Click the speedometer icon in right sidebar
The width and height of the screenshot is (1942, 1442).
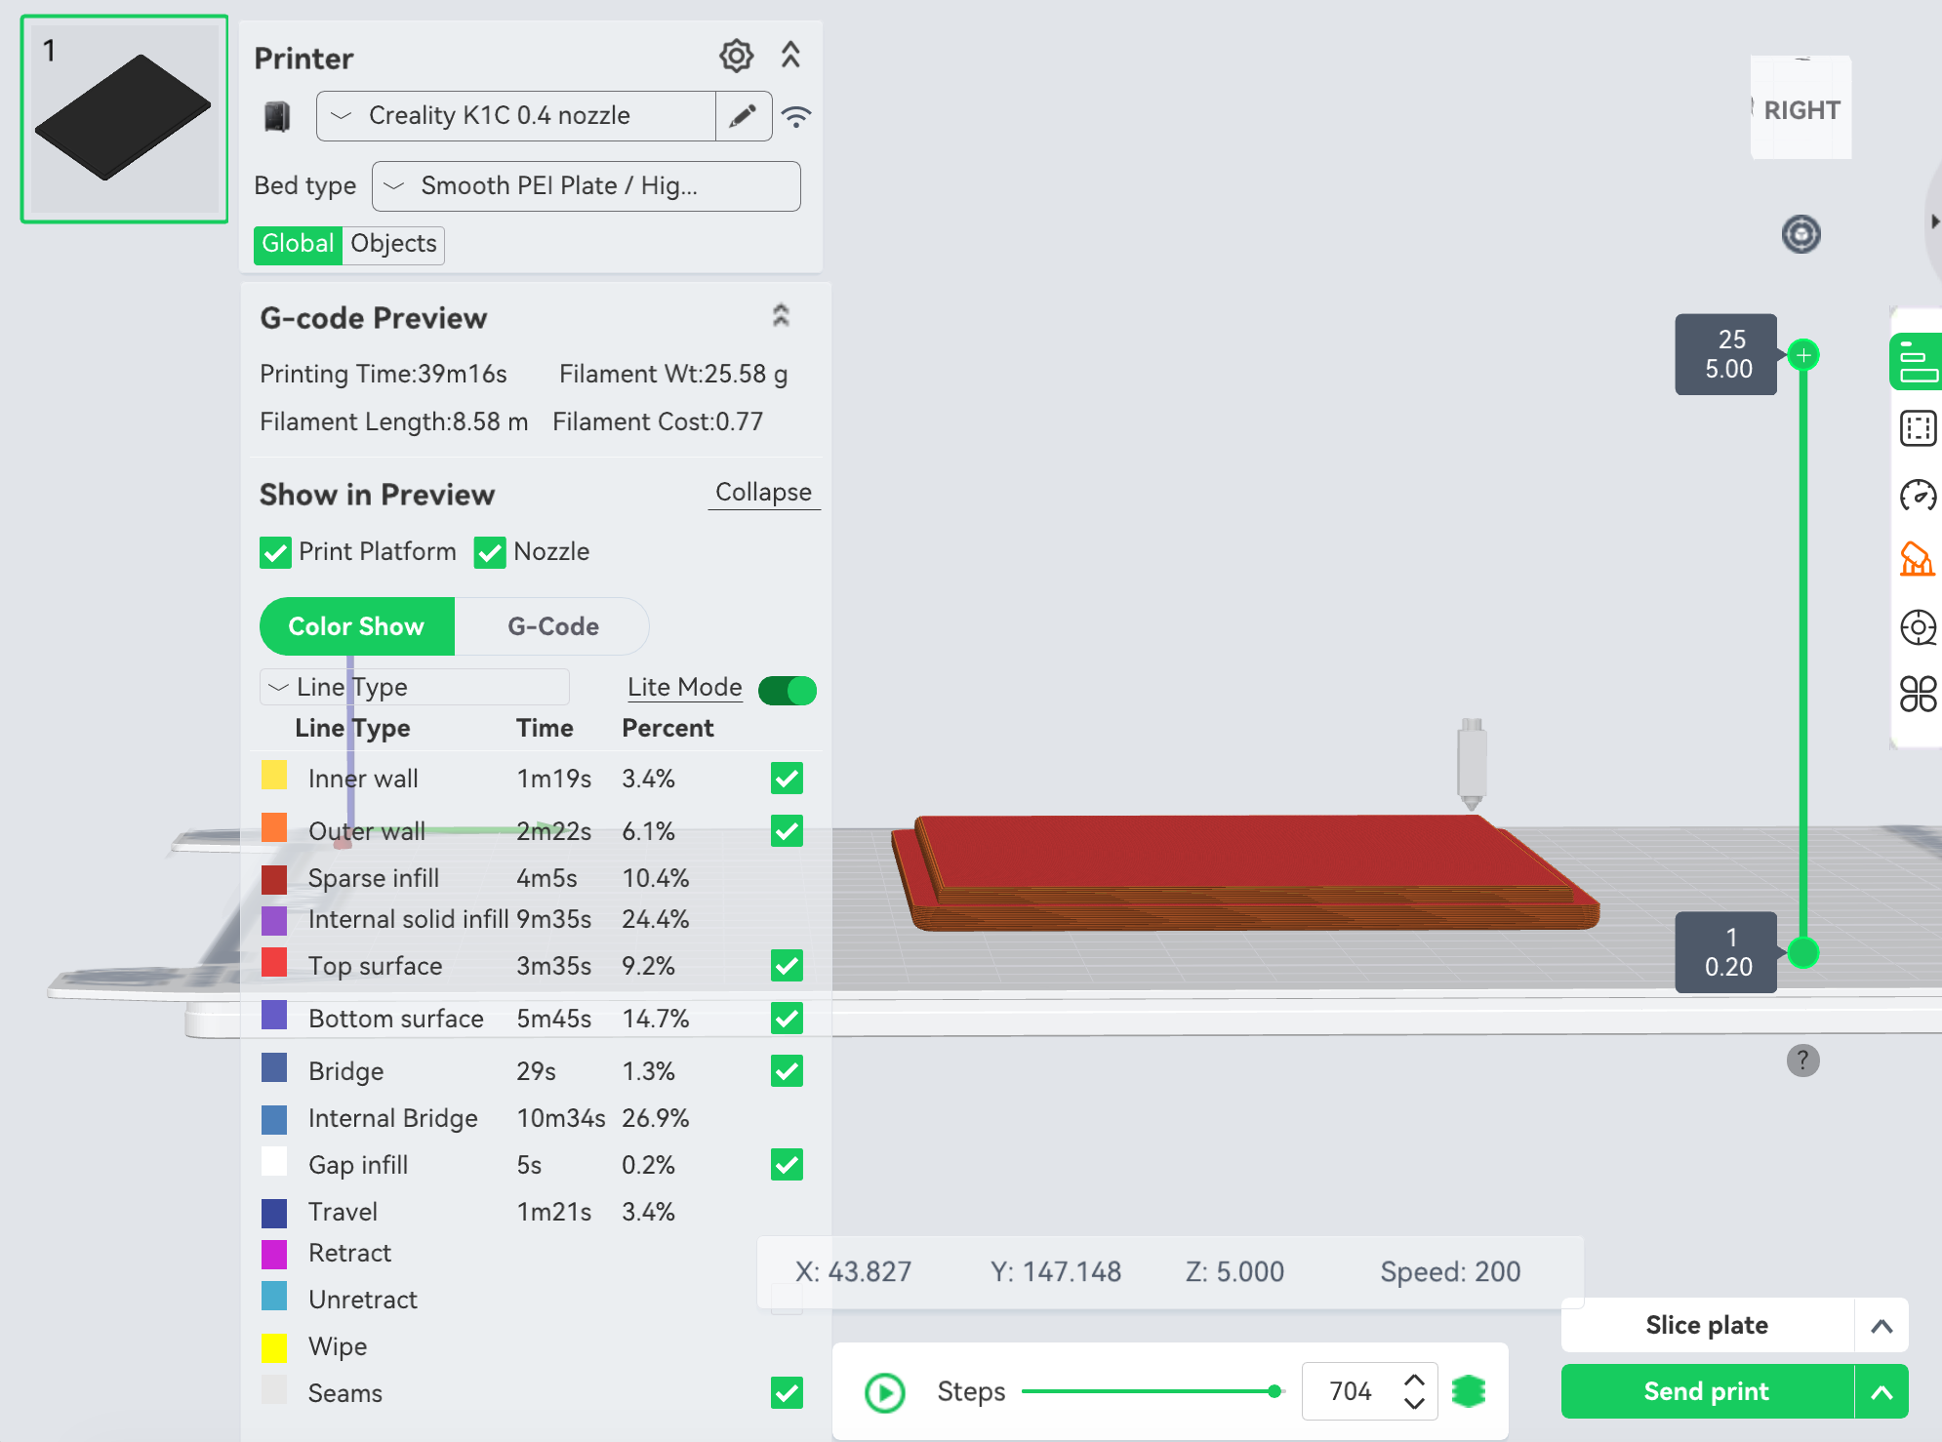pos(1917,496)
